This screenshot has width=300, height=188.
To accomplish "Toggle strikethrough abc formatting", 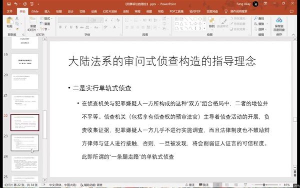I will [82, 27].
